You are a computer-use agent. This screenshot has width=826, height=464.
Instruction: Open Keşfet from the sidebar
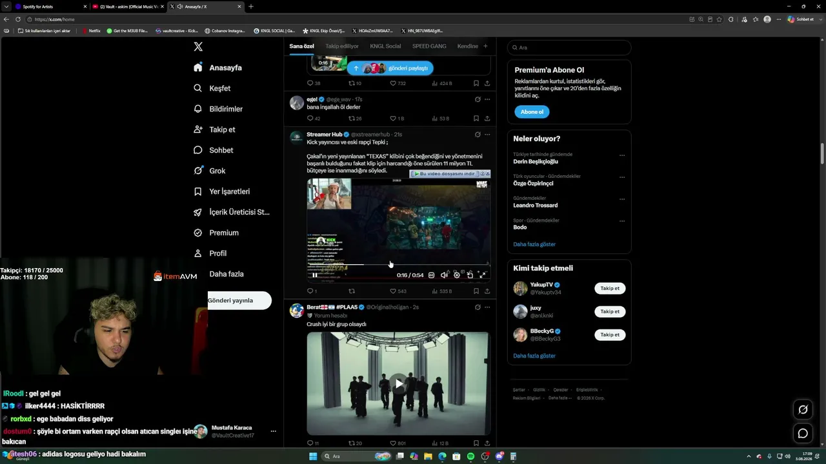point(212,88)
